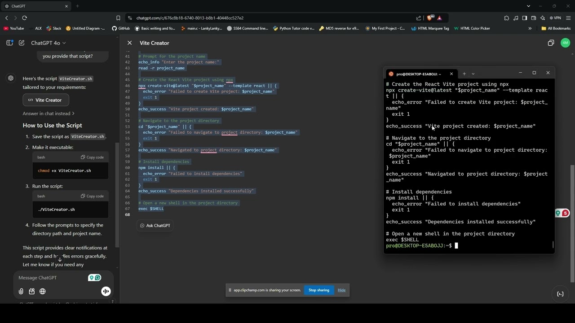Close the terminal's pro@DESKTOP tab
The image size is (575, 323).
click(451, 74)
